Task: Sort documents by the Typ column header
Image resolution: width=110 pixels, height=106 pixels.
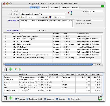Action: tap(11, 74)
